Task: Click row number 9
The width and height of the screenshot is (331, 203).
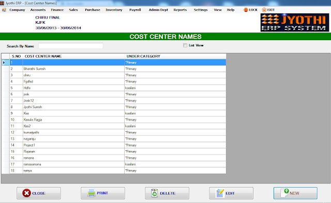Action: (11, 113)
